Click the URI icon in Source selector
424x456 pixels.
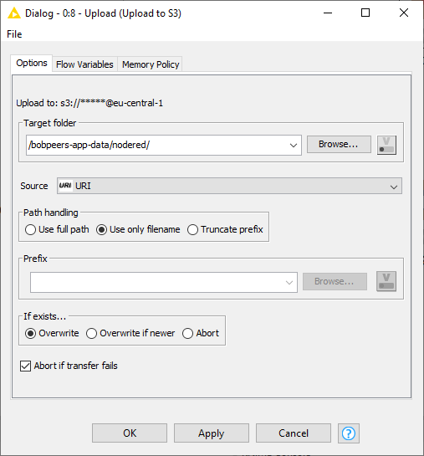click(65, 186)
